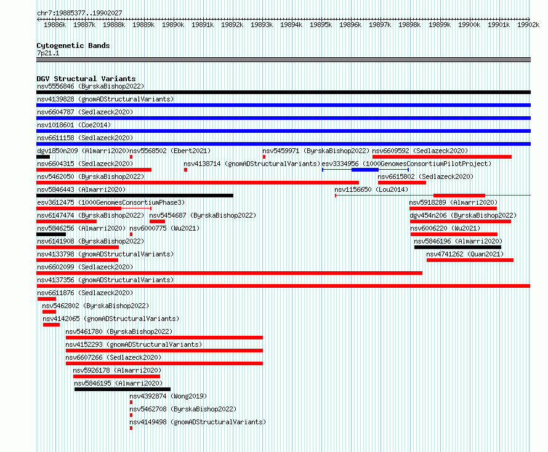The height and width of the screenshot is (452, 548).
Task: Click ruler position 19890k
Action: (x=173, y=25)
